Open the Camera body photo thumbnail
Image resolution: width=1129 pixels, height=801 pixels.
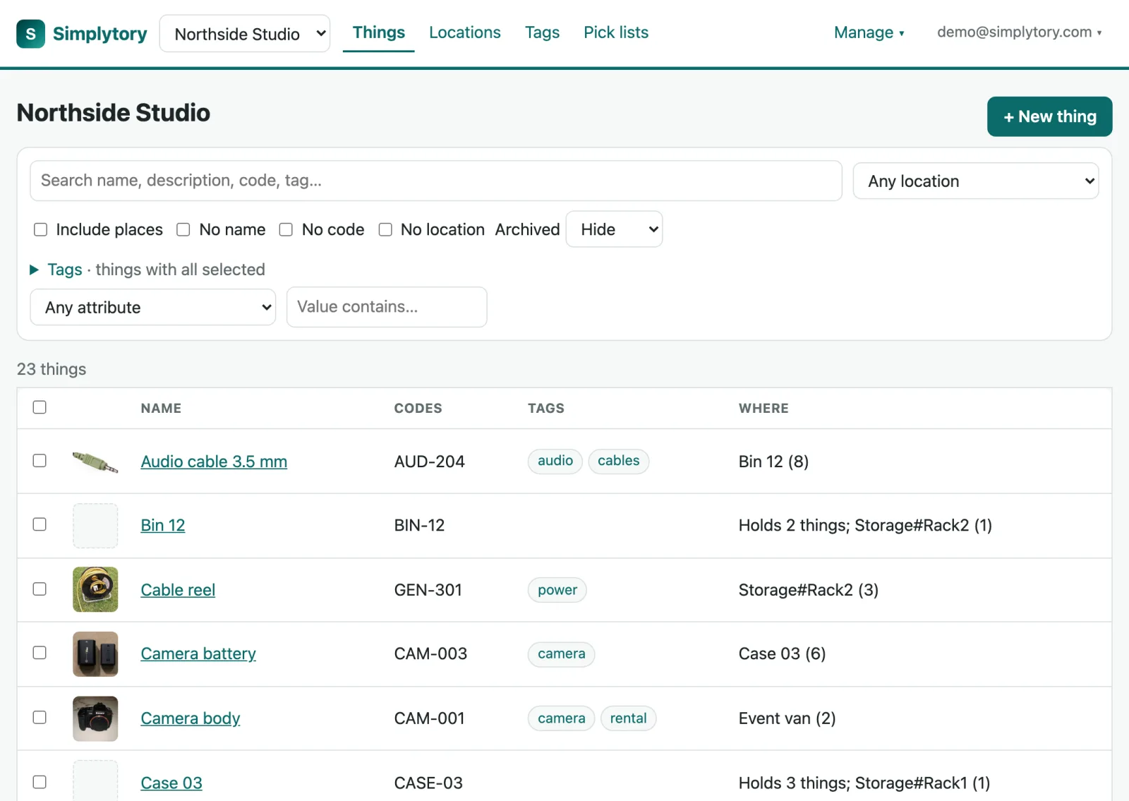95,718
